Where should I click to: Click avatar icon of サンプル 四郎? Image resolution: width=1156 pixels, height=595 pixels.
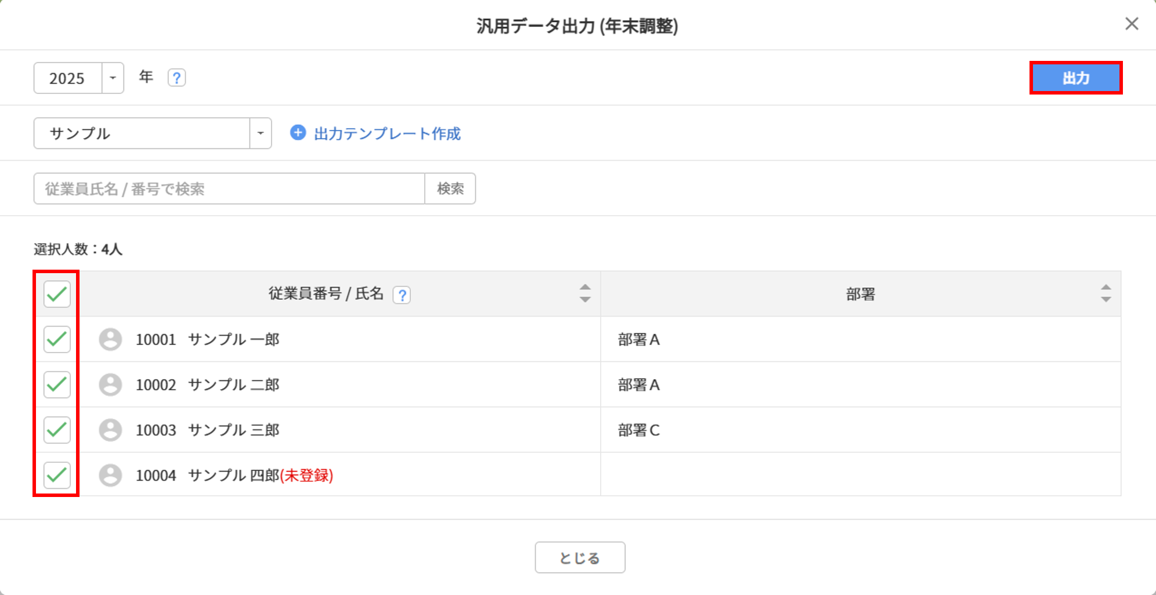[x=110, y=475]
